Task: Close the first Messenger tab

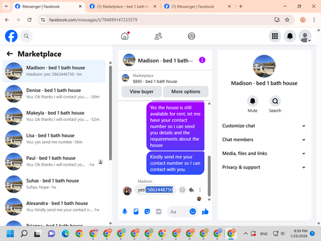Action: coord(80,6)
